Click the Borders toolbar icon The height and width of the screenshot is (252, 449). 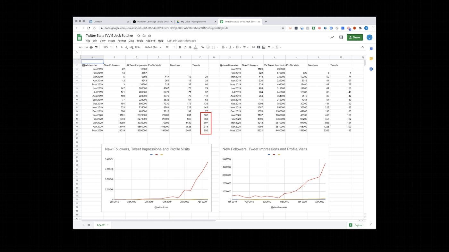click(208, 47)
